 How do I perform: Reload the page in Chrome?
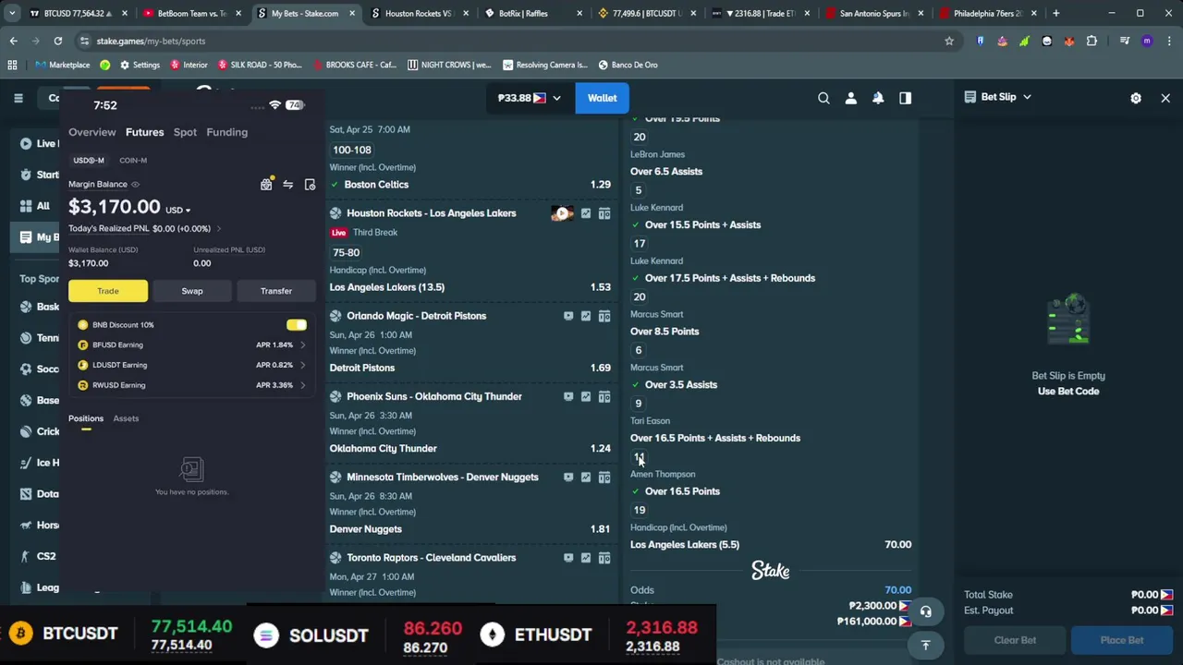tap(57, 41)
